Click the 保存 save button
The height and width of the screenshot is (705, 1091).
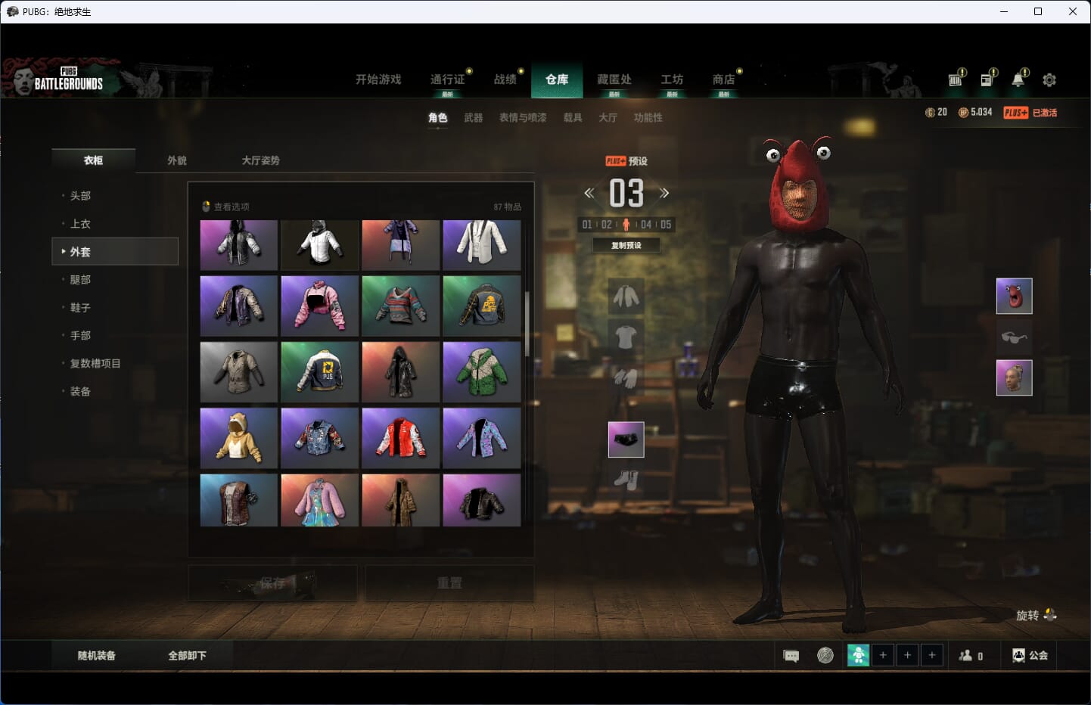click(272, 583)
